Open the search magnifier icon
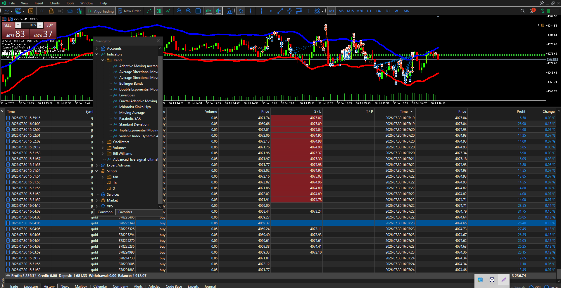The image size is (561, 288). tap(522, 11)
